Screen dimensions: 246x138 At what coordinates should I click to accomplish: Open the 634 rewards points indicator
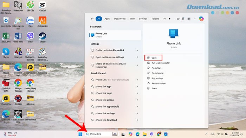point(180,19)
